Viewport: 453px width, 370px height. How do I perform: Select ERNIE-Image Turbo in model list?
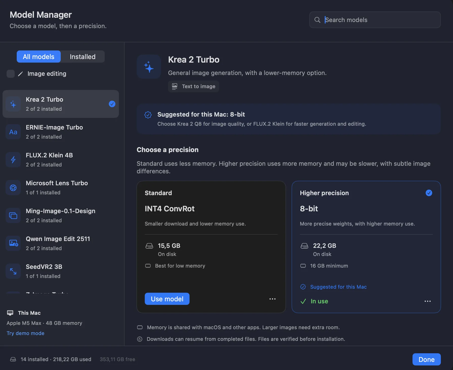point(61,132)
